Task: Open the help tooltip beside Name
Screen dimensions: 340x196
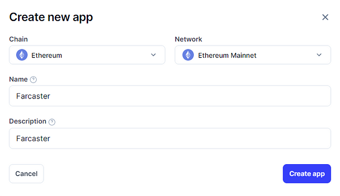Action: point(33,79)
